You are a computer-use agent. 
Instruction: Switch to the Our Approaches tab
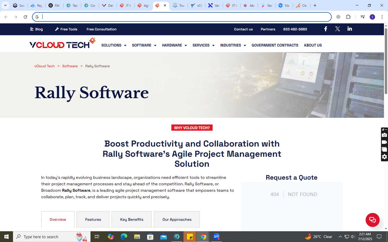(x=177, y=219)
